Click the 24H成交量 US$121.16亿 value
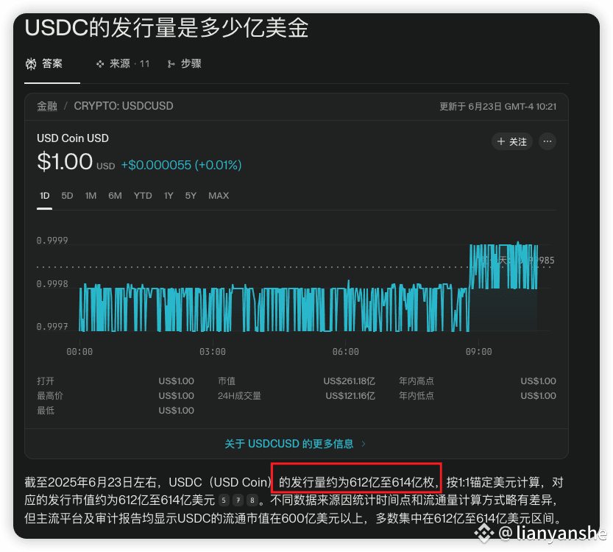 (x=350, y=396)
